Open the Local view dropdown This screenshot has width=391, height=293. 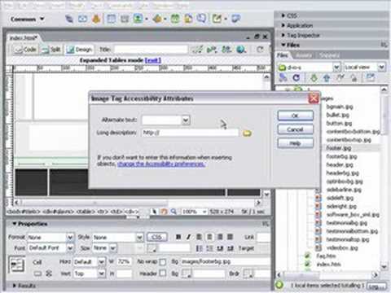[381, 67]
